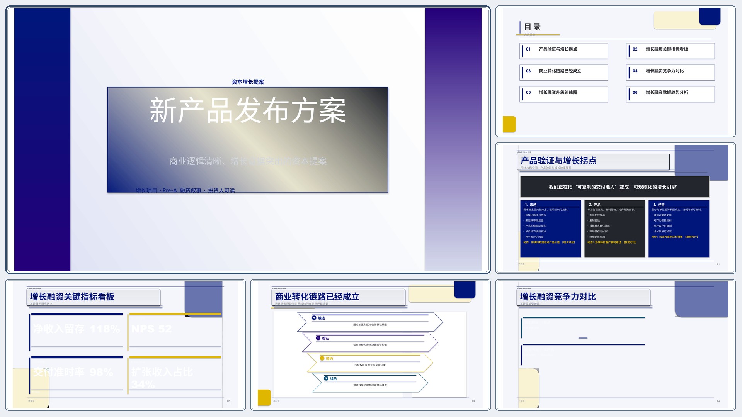Click the text 围绕校区复制完成采购决策

pyautogui.click(x=370, y=365)
